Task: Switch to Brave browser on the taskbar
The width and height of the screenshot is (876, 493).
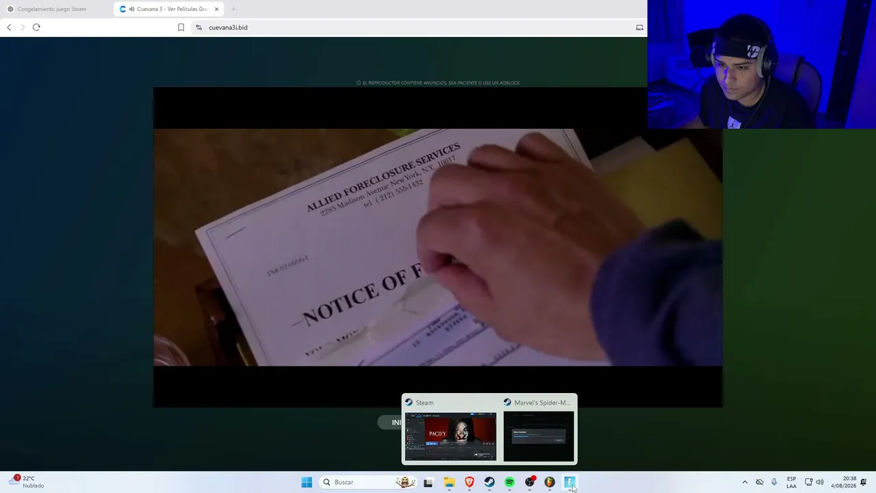Action: [x=469, y=482]
